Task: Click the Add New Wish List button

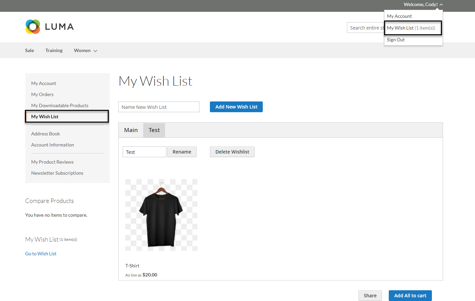Action: (236, 107)
